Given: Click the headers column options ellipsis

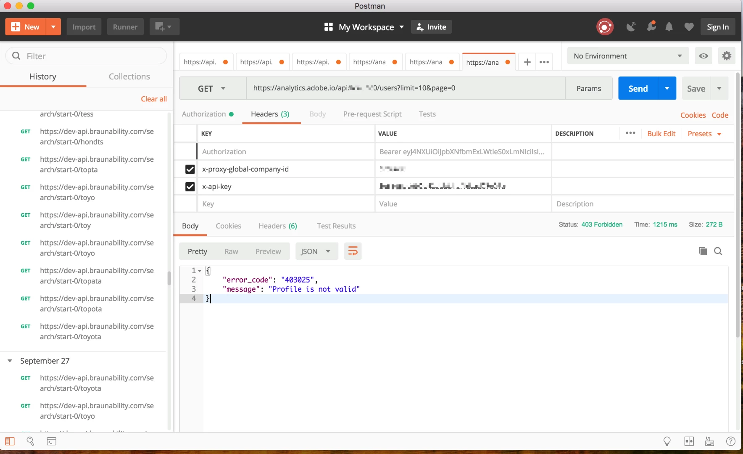Looking at the screenshot, I should tap(630, 133).
